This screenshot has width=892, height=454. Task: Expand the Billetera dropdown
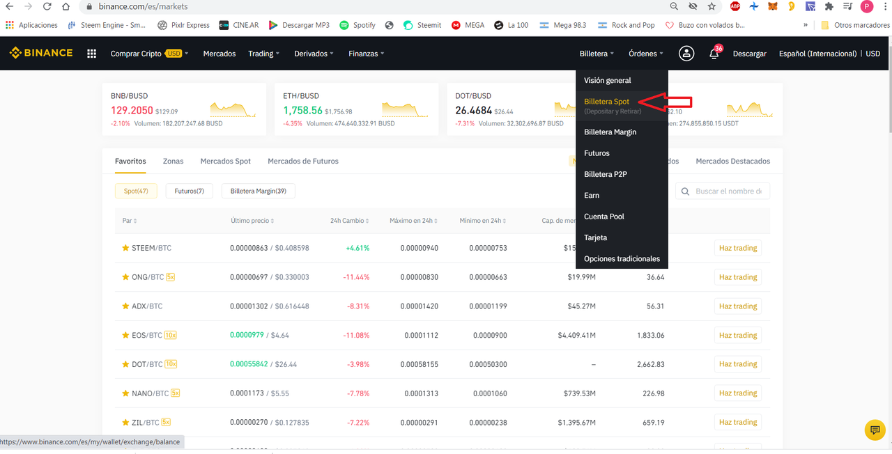coord(597,54)
